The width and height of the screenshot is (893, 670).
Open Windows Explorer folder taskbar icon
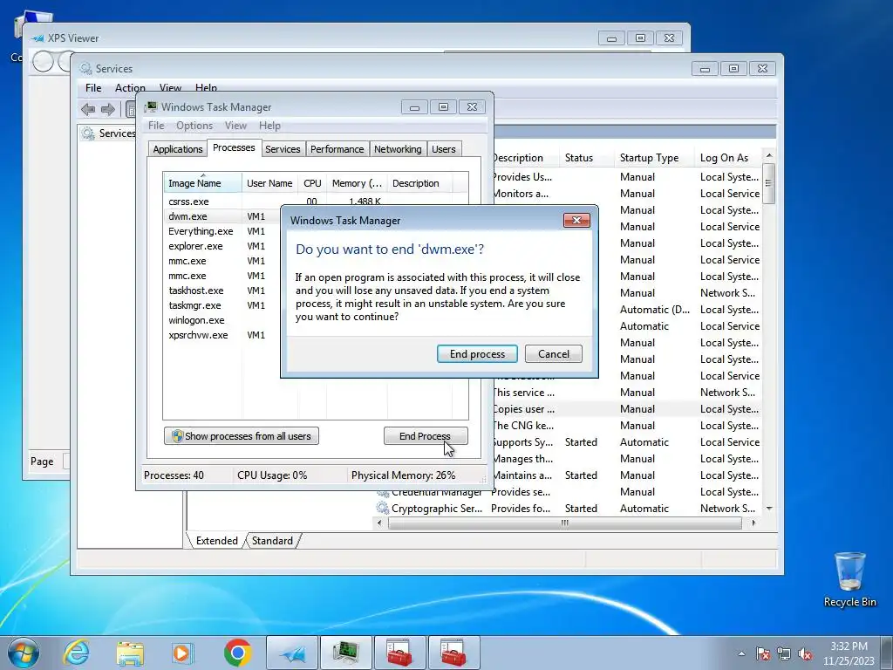pos(130,653)
